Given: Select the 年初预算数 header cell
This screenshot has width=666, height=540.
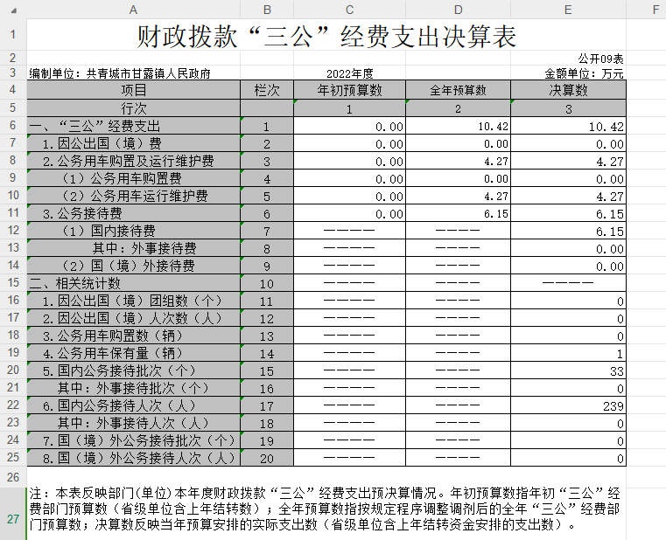Looking at the screenshot, I should (349, 90).
